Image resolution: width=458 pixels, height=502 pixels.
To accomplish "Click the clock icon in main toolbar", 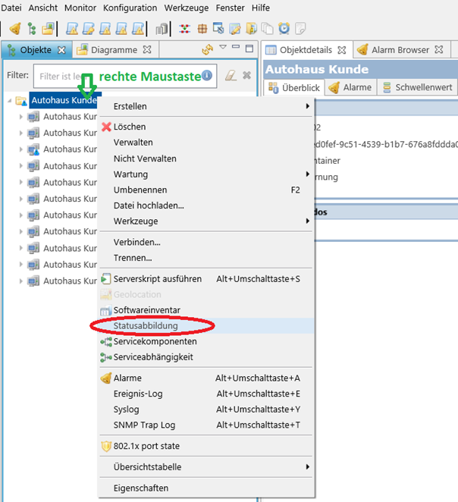I will pos(284,29).
